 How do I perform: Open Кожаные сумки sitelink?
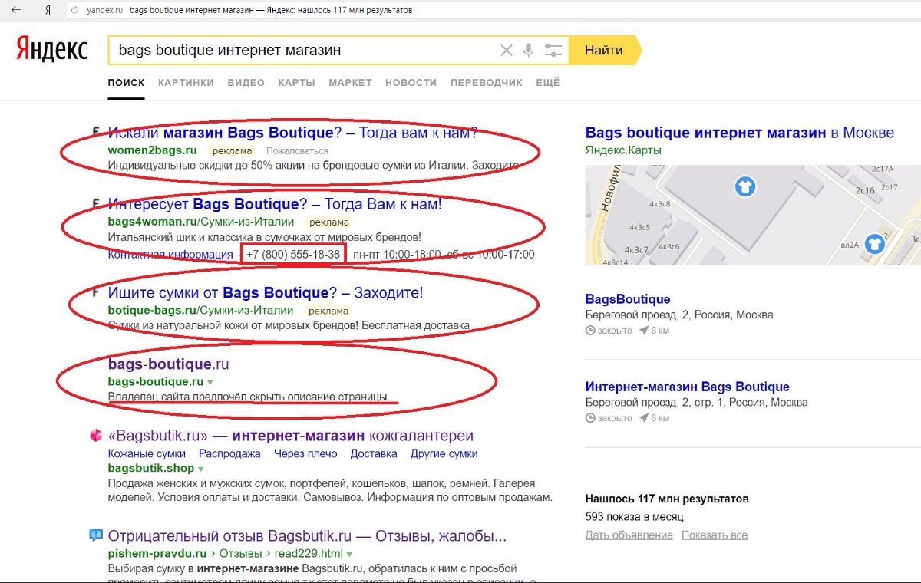click(147, 453)
